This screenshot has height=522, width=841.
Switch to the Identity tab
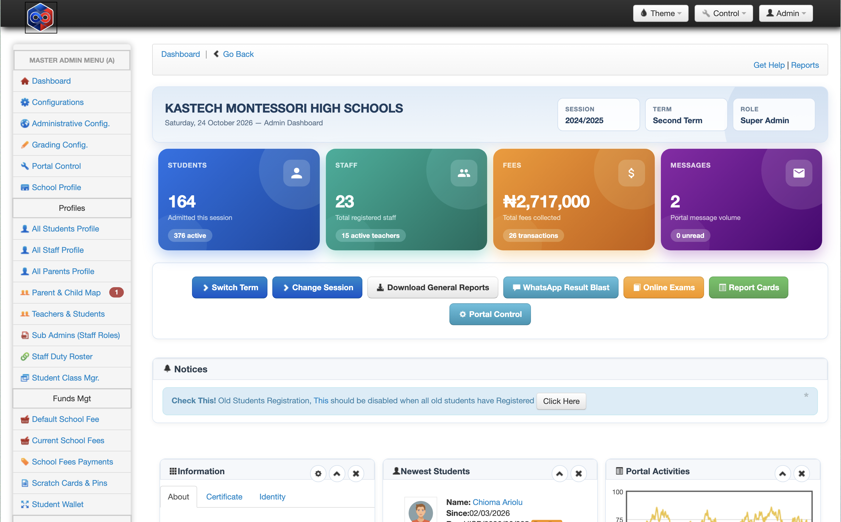(x=272, y=497)
